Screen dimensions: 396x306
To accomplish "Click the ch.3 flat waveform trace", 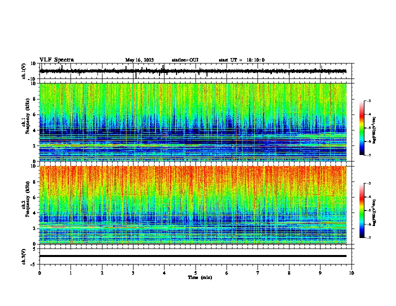I will point(193,256).
